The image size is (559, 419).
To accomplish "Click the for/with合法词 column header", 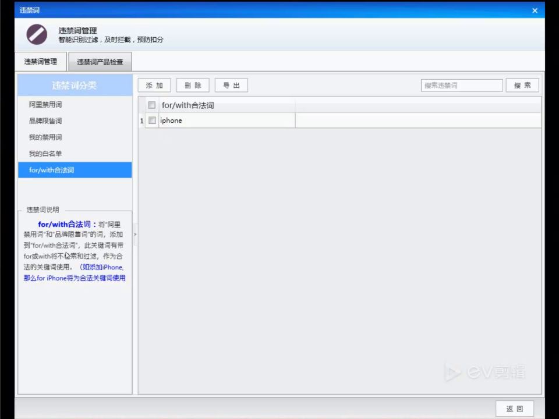I will click(x=227, y=105).
